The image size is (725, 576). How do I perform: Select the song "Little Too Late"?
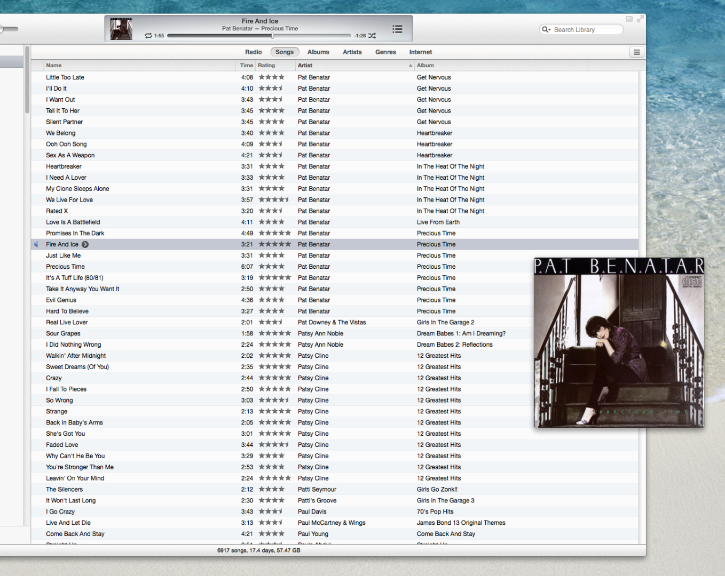pos(65,77)
